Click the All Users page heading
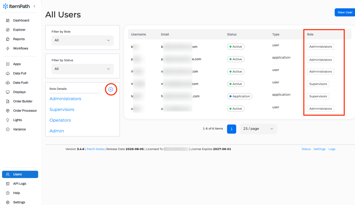 (63, 15)
